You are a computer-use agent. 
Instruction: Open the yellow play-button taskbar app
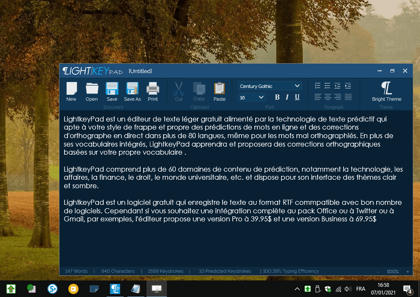(73, 289)
